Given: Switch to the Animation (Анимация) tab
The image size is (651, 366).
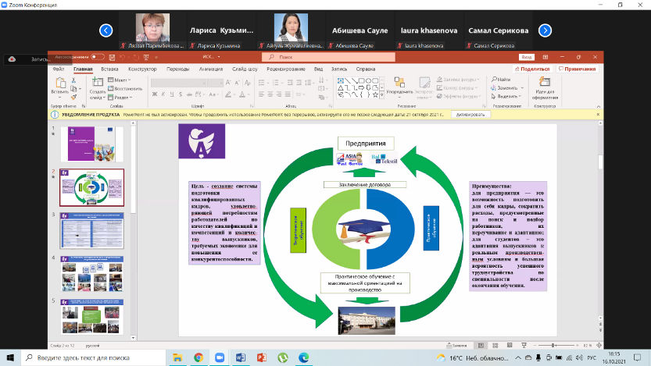Looking at the screenshot, I should (x=210, y=69).
